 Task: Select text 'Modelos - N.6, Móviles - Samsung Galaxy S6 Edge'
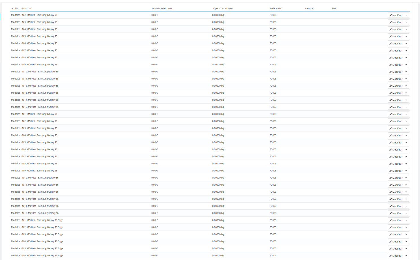click(37, 255)
